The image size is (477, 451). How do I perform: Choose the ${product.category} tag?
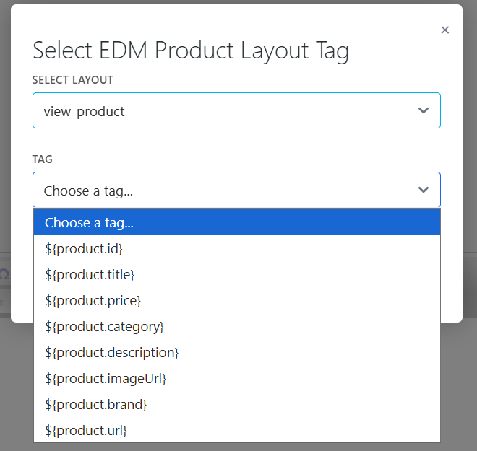pyautogui.click(x=104, y=326)
